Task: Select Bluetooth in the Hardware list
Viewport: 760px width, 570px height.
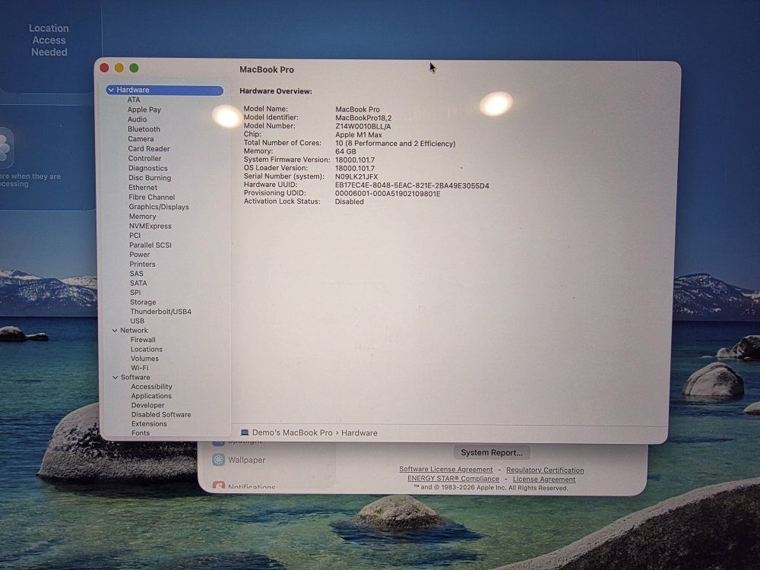Action: (x=144, y=129)
